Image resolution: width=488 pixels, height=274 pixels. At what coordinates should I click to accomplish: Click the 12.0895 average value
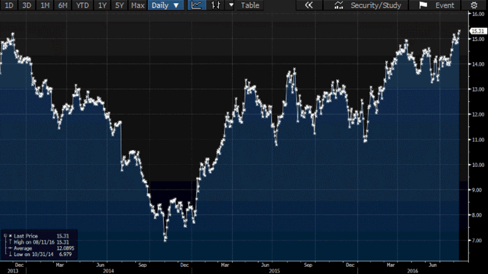coord(66,248)
